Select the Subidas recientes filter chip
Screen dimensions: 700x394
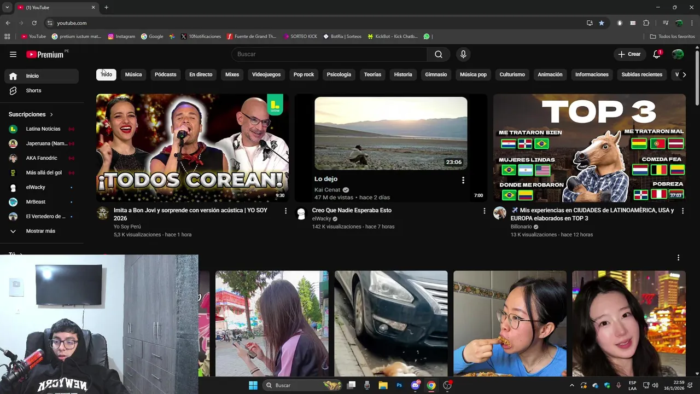click(x=642, y=74)
